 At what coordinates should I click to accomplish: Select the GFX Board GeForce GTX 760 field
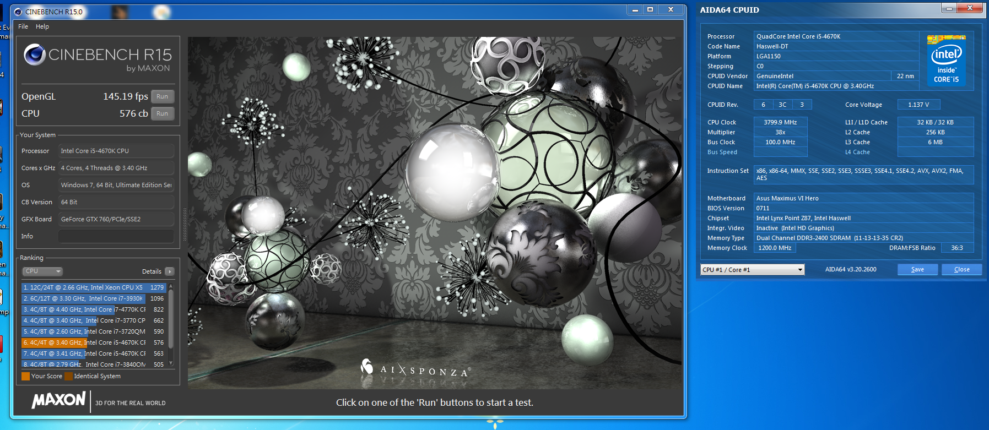coord(116,219)
